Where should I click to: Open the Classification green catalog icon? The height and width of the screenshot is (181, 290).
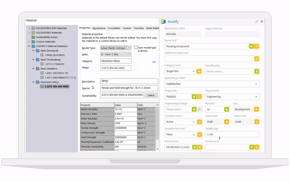tap(256, 71)
